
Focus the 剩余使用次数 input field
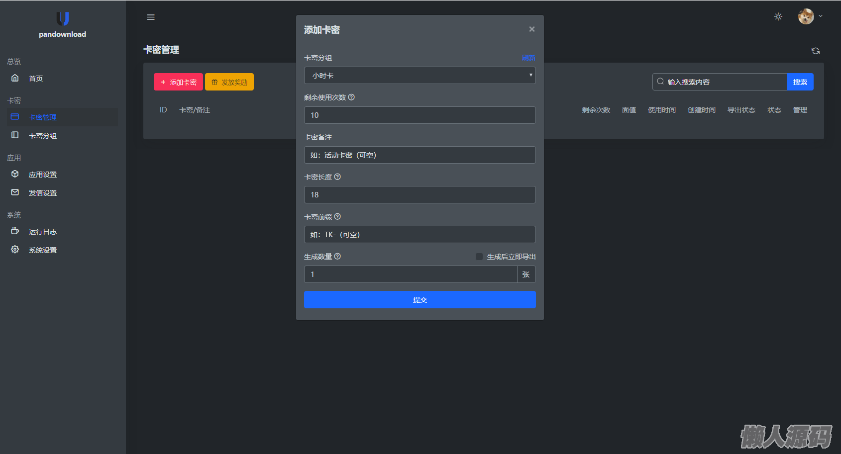(420, 115)
